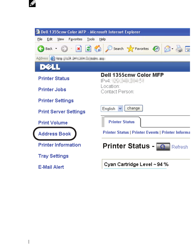
Task: Open Back button history dropdown arrow
Action: pyautogui.click(x=56, y=49)
